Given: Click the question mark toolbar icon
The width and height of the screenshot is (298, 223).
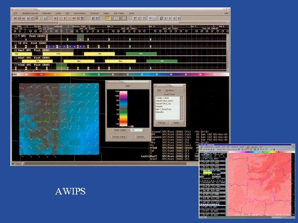Looking at the screenshot, I should pos(144,19).
